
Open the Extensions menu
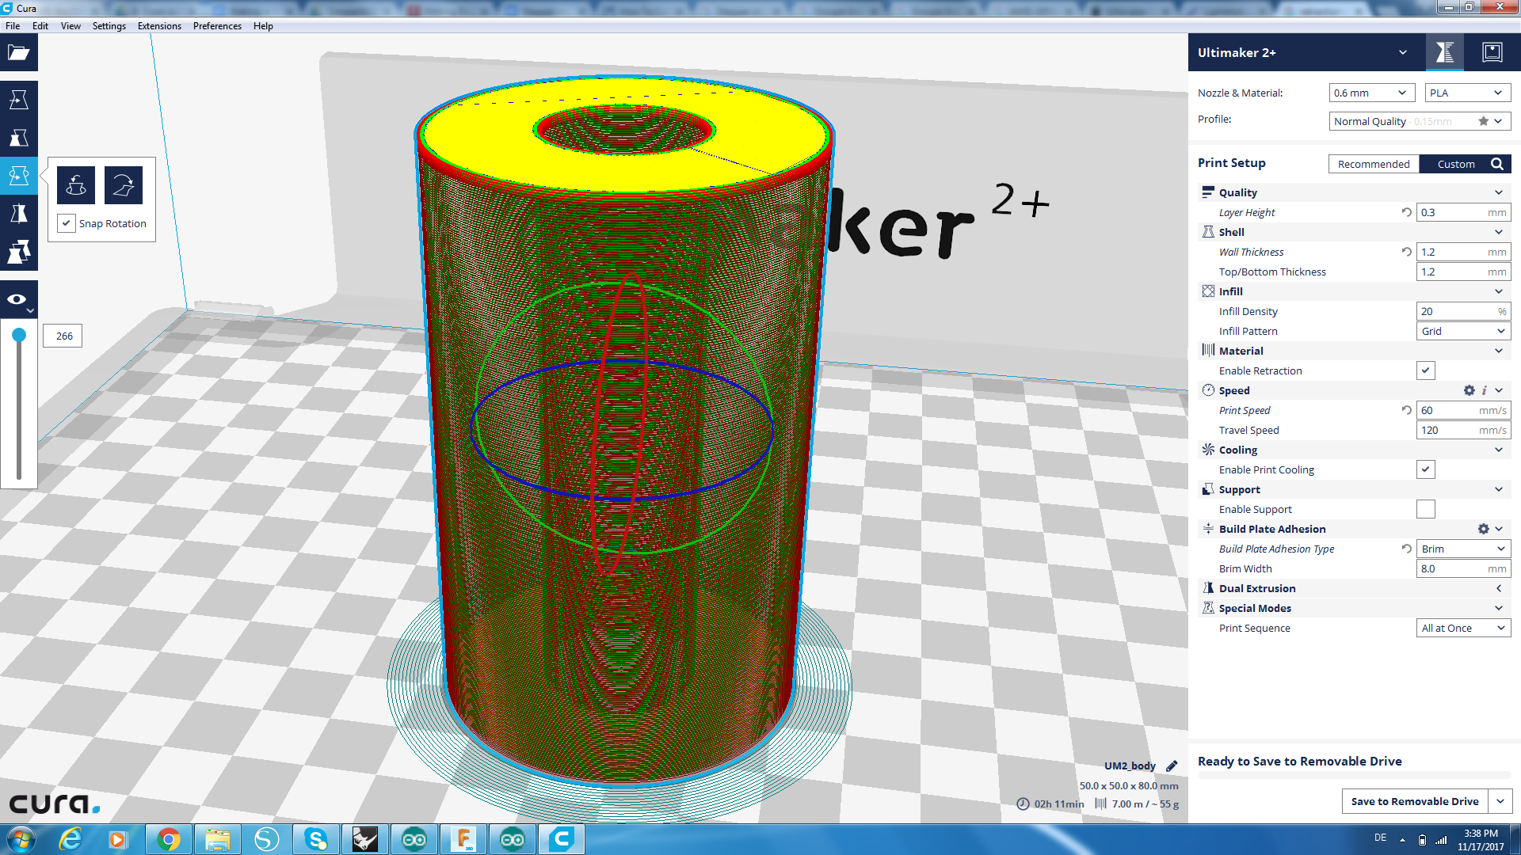159,26
